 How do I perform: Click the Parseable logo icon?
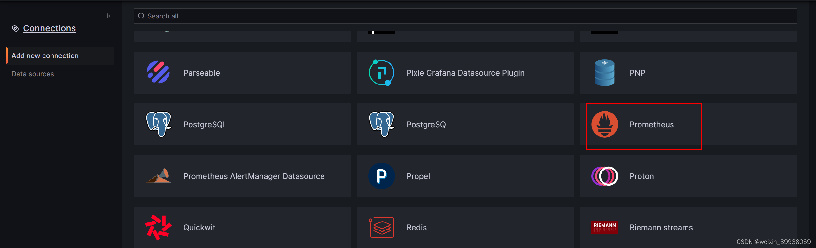158,72
